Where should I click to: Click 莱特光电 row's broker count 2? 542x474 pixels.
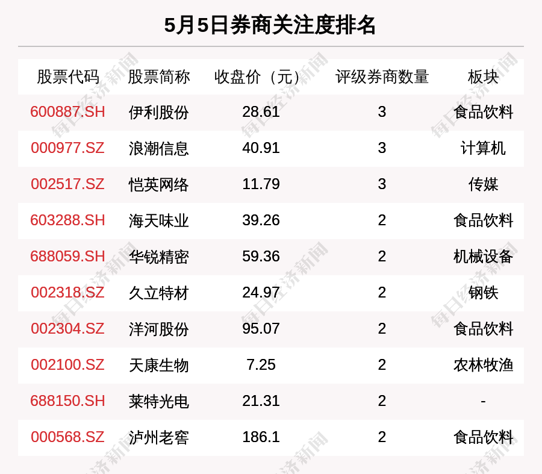tap(382, 401)
